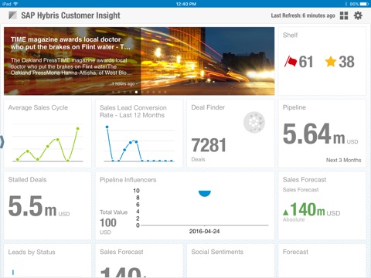The width and height of the screenshot is (371, 278).
Task: Tap the 2016-04-24 date axis label
Action: point(204,231)
